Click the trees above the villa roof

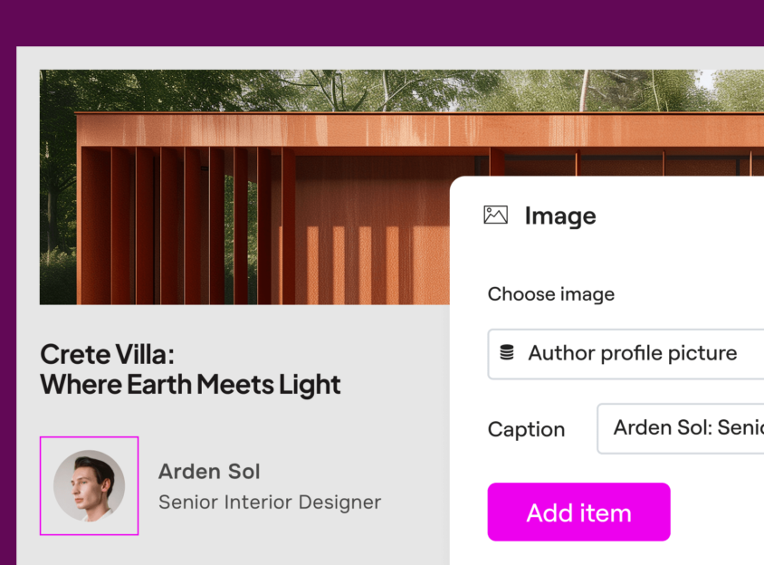tap(272, 91)
